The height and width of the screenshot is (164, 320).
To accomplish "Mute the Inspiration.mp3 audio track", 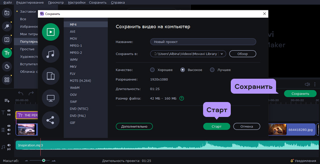I will coord(9,145).
